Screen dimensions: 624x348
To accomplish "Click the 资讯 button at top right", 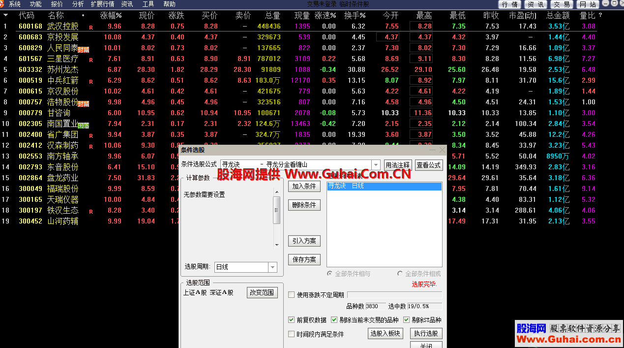I will [x=535, y=4].
